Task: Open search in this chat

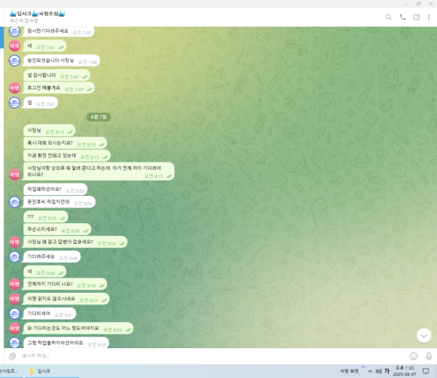Action: [388, 17]
